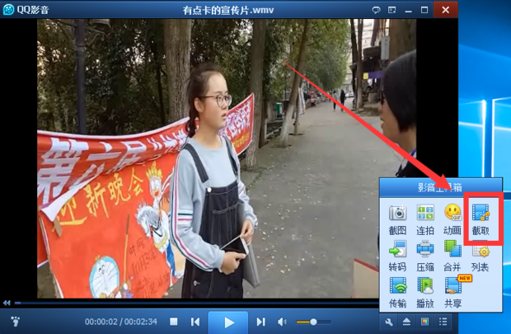Open the 动画 GIF maker tool
Screen dimensions: 511x334
(452, 218)
